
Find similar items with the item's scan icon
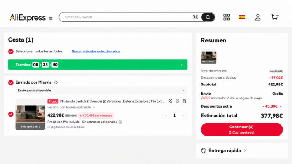point(171,101)
